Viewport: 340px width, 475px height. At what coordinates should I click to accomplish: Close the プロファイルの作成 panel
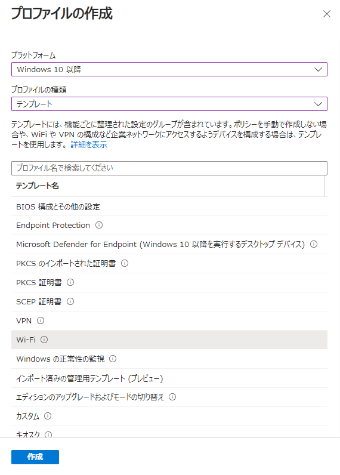[327, 14]
